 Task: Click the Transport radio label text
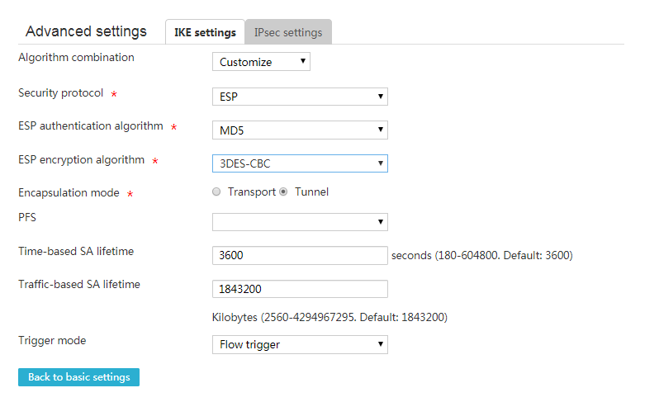click(252, 192)
